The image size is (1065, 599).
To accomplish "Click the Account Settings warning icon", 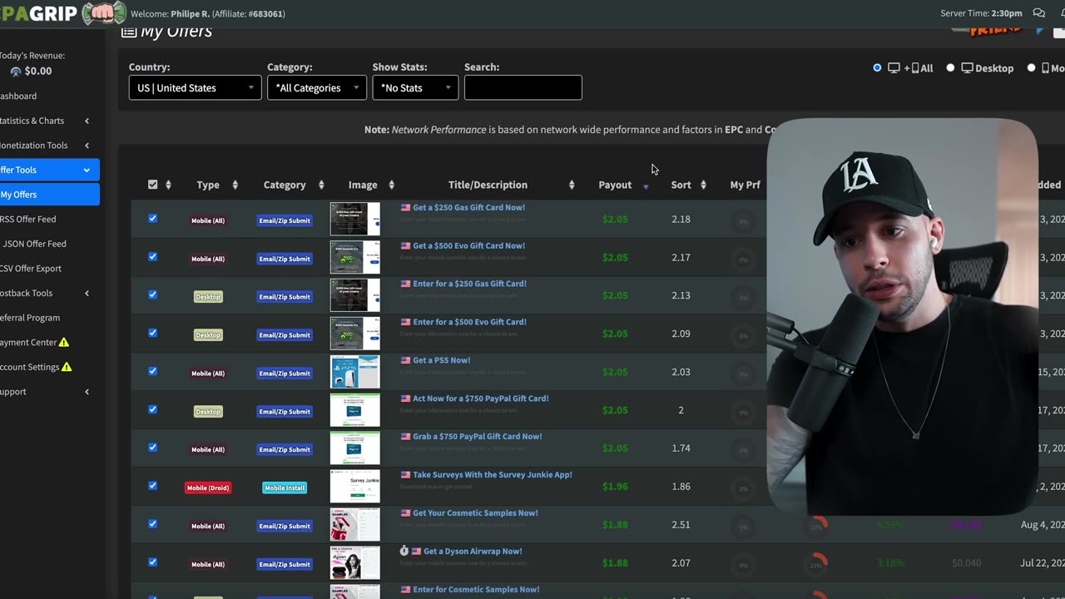I will pos(67,367).
